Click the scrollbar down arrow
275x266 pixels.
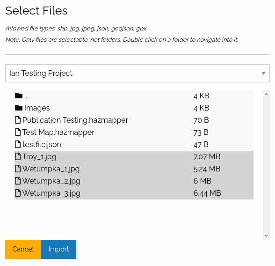266,236
